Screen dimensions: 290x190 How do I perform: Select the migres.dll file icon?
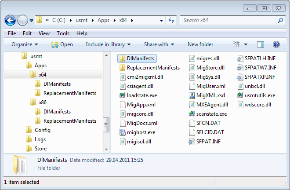pyautogui.click(x=192, y=58)
